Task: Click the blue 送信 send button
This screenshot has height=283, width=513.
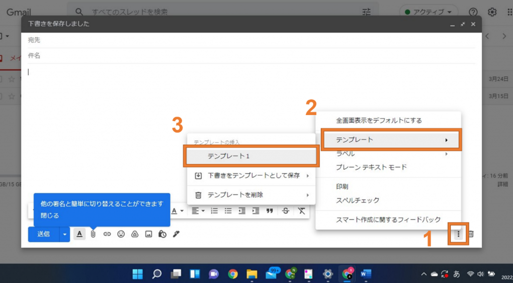Action: pos(44,234)
